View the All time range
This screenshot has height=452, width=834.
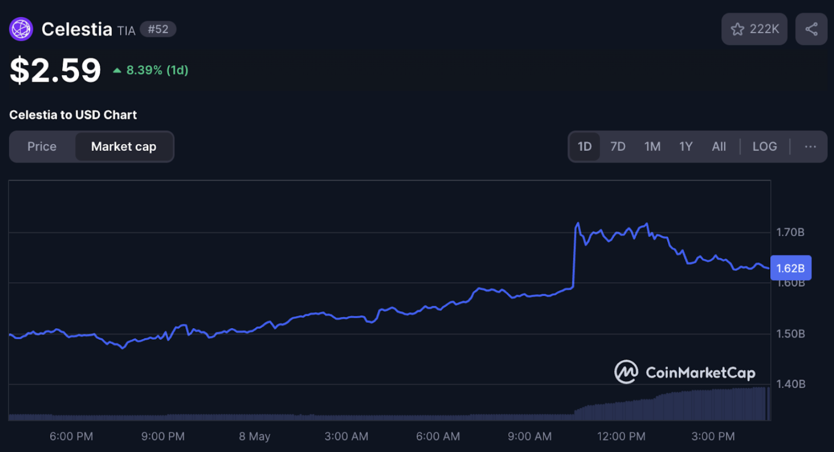[x=719, y=147]
